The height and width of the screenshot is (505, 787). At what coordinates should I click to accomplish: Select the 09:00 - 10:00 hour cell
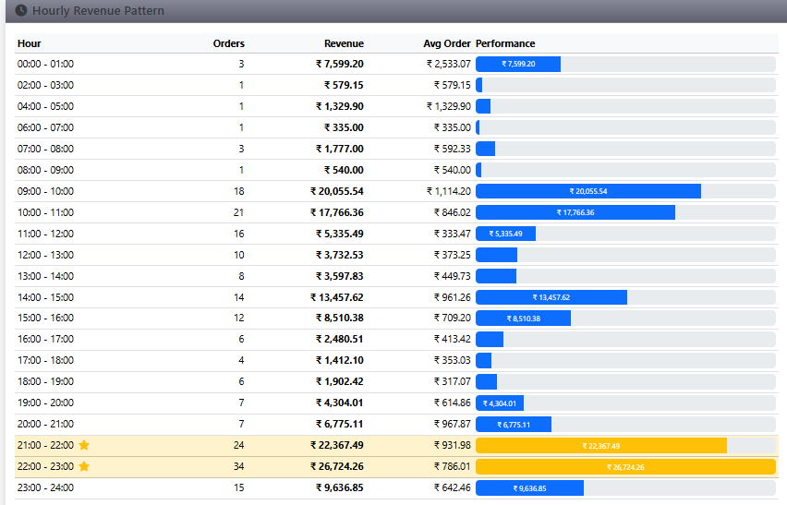[x=45, y=191]
